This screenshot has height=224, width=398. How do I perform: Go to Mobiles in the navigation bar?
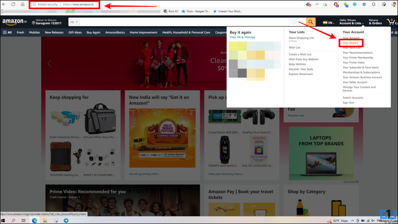pyautogui.click(x=35, y=33)
